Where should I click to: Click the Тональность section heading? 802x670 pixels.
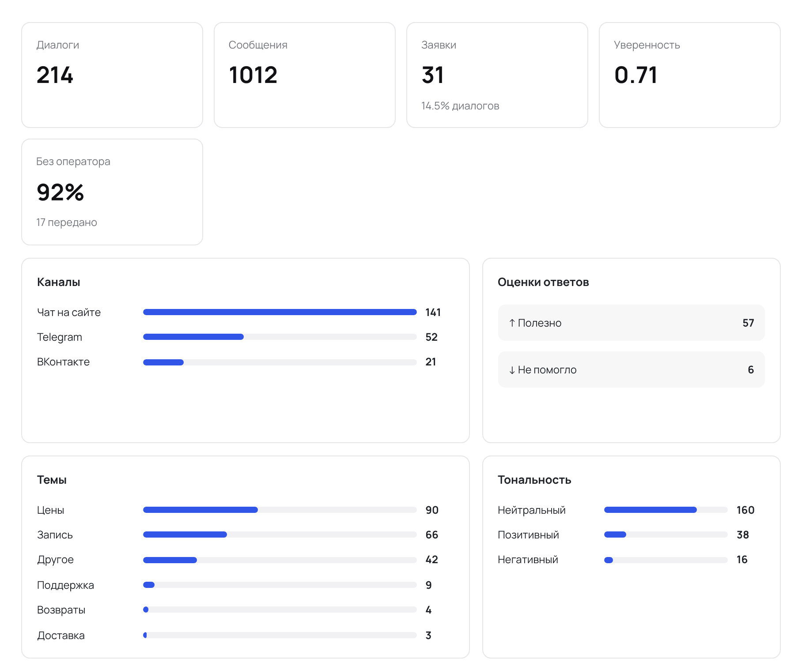point(535,480)
